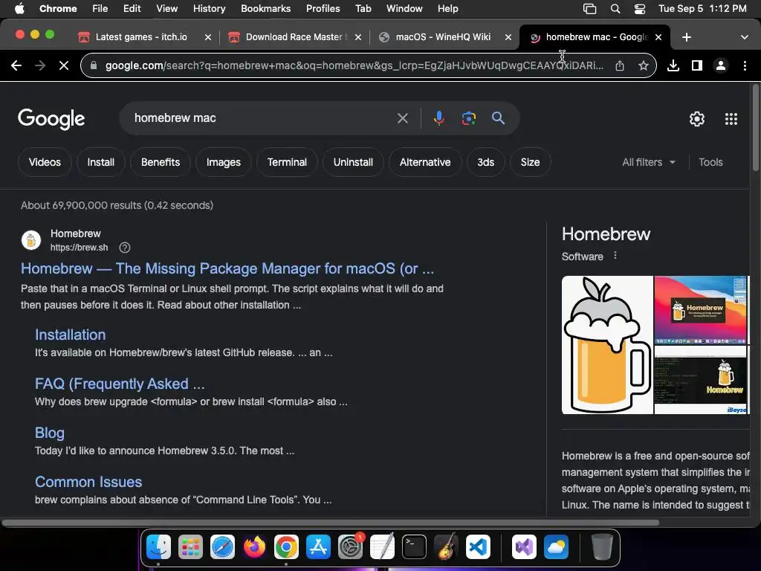Open Chrome three-dot menu
Screen dimensions: 761x571
(745, 65)
